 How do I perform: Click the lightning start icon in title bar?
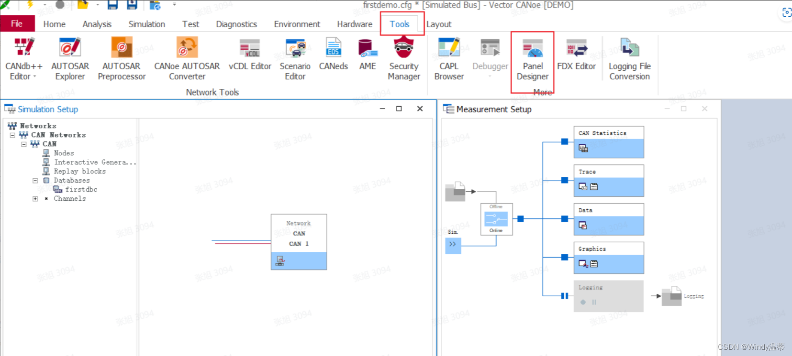(30, 5)
